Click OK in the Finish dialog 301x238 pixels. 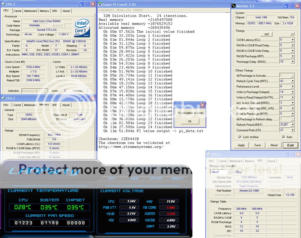point(190,122)
